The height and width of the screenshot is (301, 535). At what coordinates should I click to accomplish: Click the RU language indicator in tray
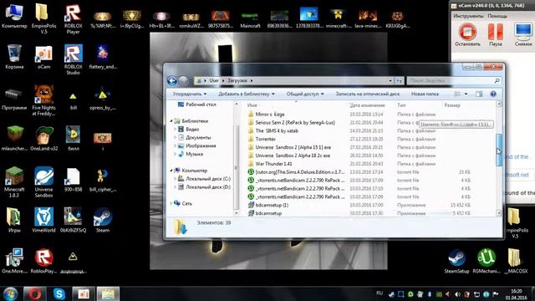(380, 293)
